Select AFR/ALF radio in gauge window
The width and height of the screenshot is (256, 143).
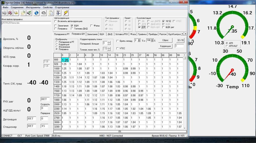[x=227, y=46]
